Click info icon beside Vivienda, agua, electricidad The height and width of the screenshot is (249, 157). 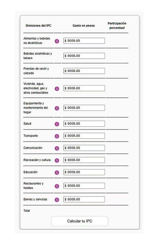click(x=57, y=89)
